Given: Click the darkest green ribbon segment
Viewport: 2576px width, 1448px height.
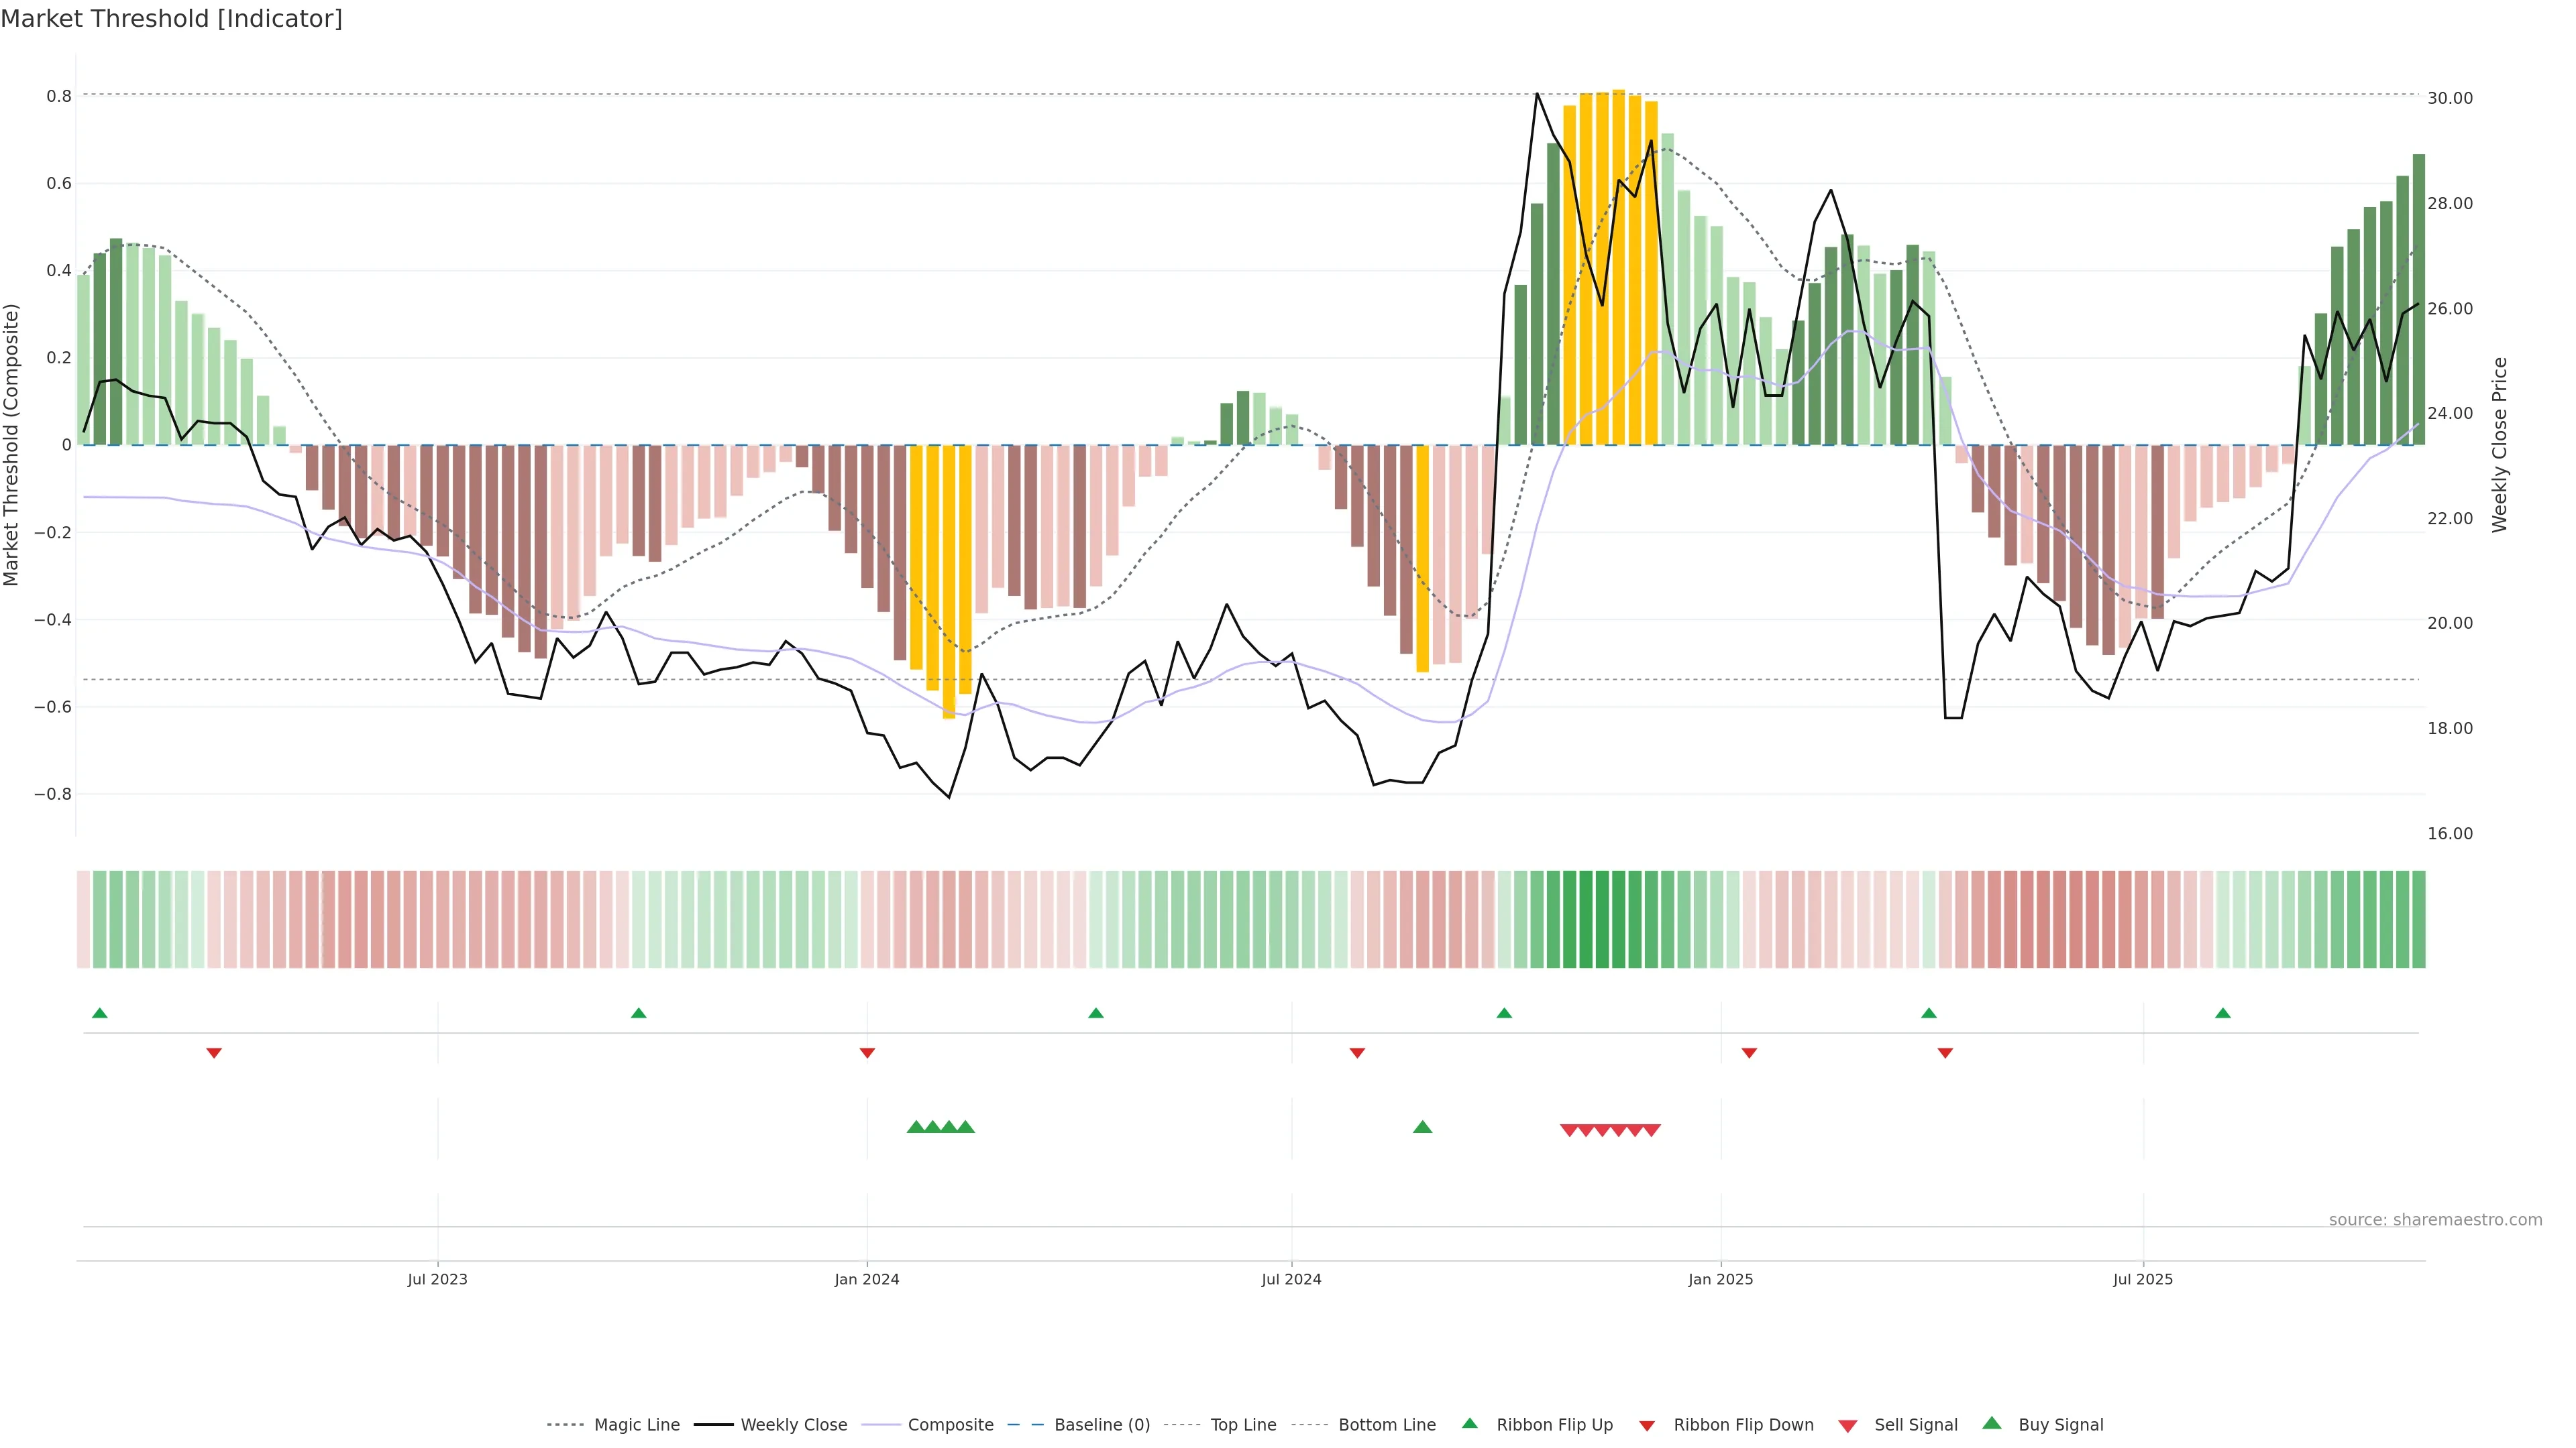Looking at the screenshot, I should [1602, 919].
